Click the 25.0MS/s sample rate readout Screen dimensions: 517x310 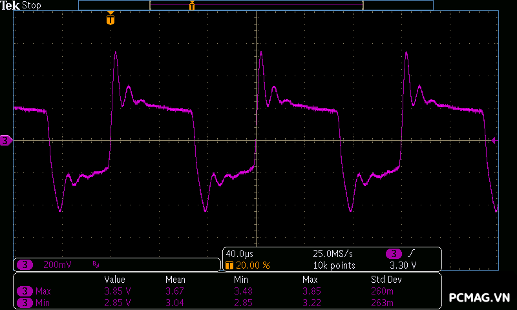pyautogui.click(x=332, y=254)
